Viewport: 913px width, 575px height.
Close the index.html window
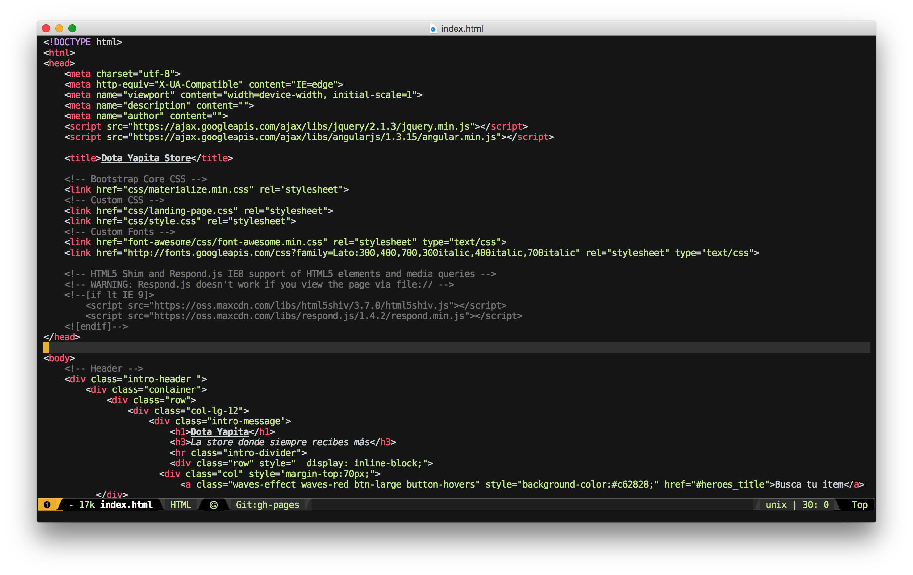point(46,28)
